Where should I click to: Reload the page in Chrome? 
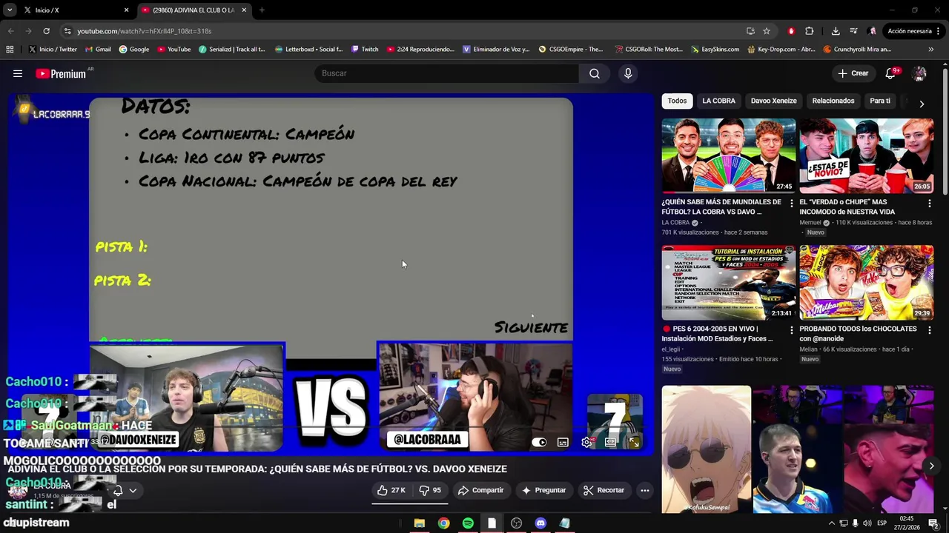46,31
